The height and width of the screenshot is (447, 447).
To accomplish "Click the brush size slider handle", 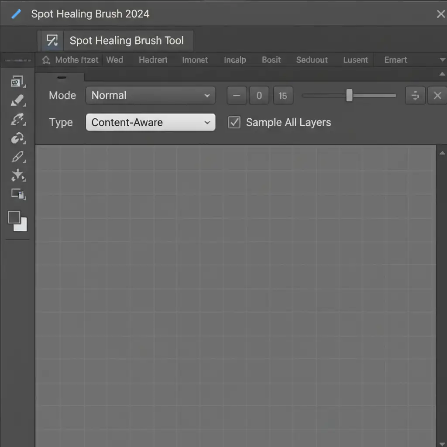I will [349, 95].
